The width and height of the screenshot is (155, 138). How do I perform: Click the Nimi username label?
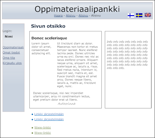[9, 36]
